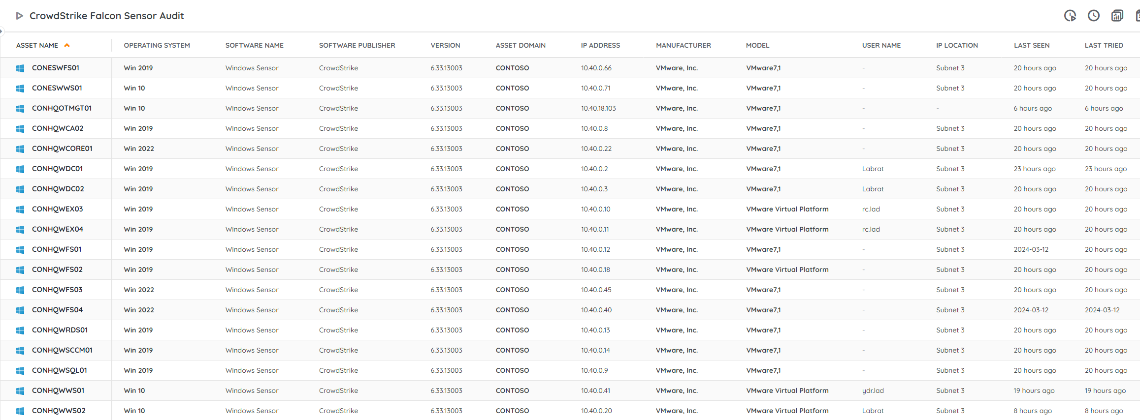Image resolution: width=1140 pixels, height=420 pixels.
Task: Sort by the Model column header
Action: [757, 45]
